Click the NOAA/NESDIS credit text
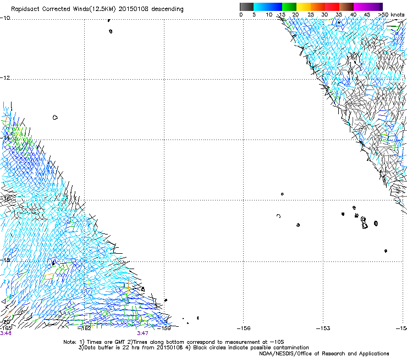Screen dimensions: 407x357 [324, 354]
